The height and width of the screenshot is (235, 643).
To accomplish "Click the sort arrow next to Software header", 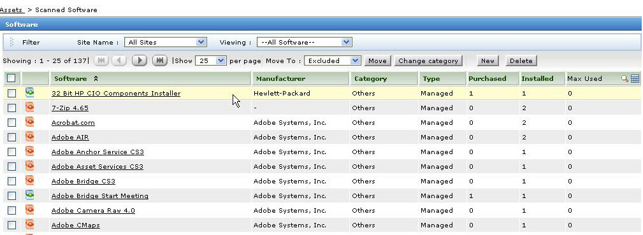I will click(x=96, y=79).
